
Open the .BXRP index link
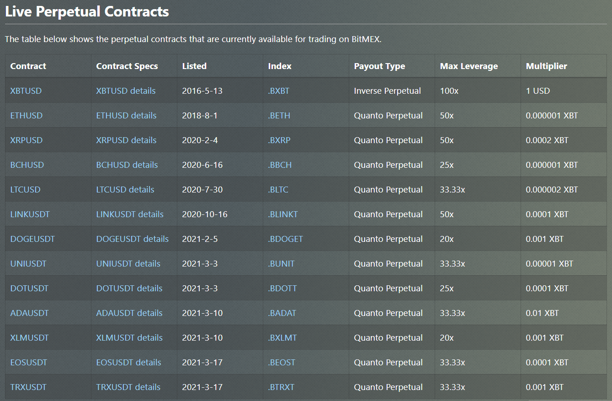[x=279, y=140]
